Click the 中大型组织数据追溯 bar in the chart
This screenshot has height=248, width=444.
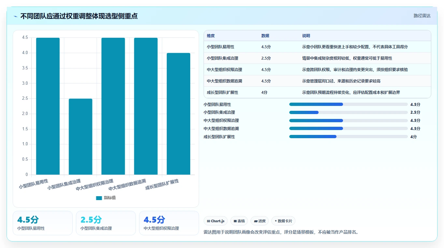(146, 106)
